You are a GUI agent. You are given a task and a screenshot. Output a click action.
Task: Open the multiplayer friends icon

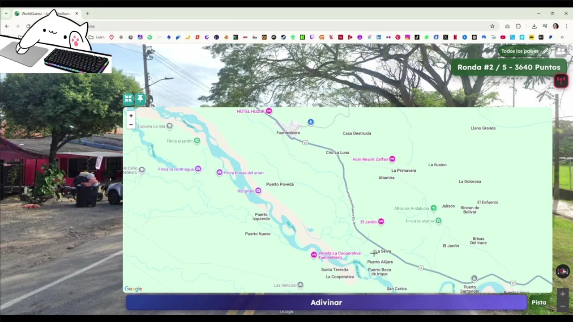561,51
